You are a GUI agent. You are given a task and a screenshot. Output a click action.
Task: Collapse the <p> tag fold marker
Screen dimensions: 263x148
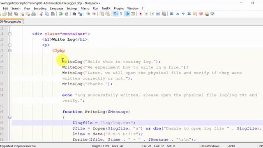(x=10, y=45)
